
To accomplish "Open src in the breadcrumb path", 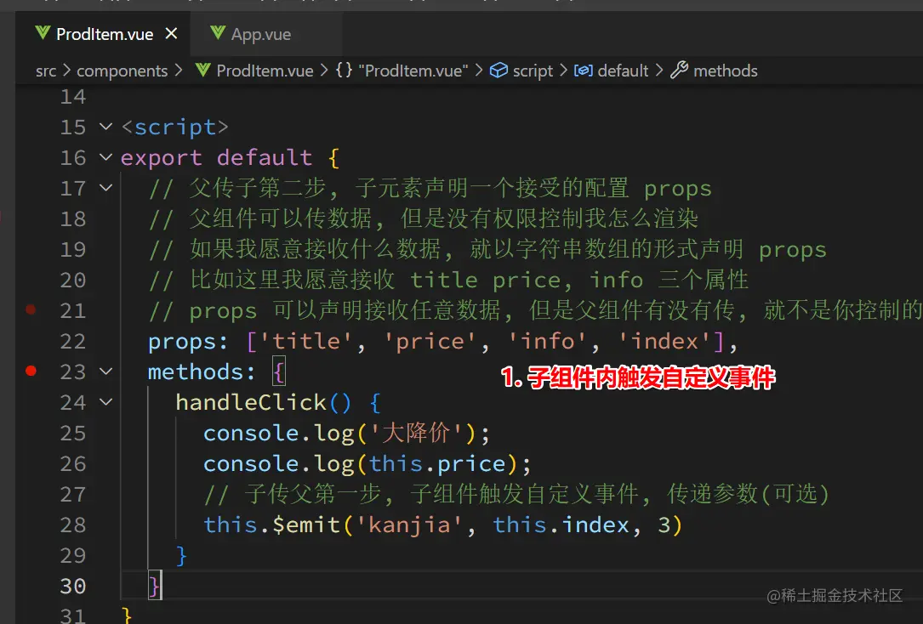I will point(46,71).
